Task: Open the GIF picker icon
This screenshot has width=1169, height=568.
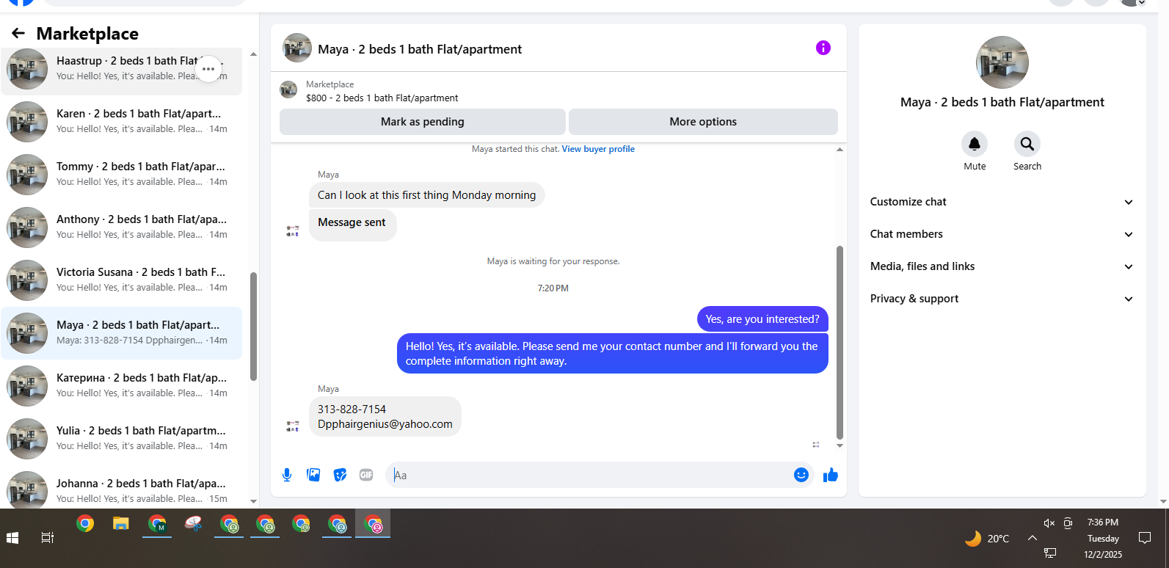Action: 366,475
